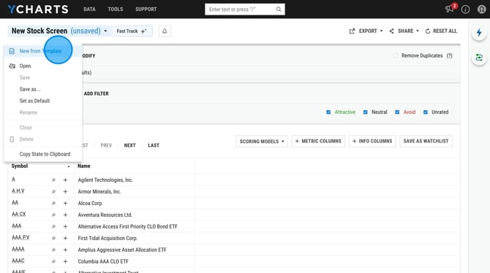Click the plus icon for AA.CX
This screenshot has height=273, width=490.
coord(65,215)
